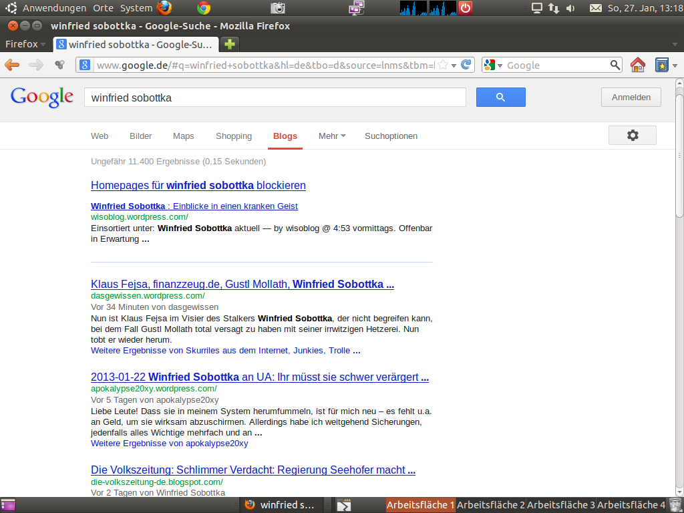This screenshot has width=684, height=513.
Task: Open the Klaus Fejsa, finanzzeug.de result link
Action: 242,285
